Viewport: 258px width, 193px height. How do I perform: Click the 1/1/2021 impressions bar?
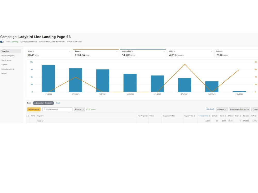pos(48,78)
